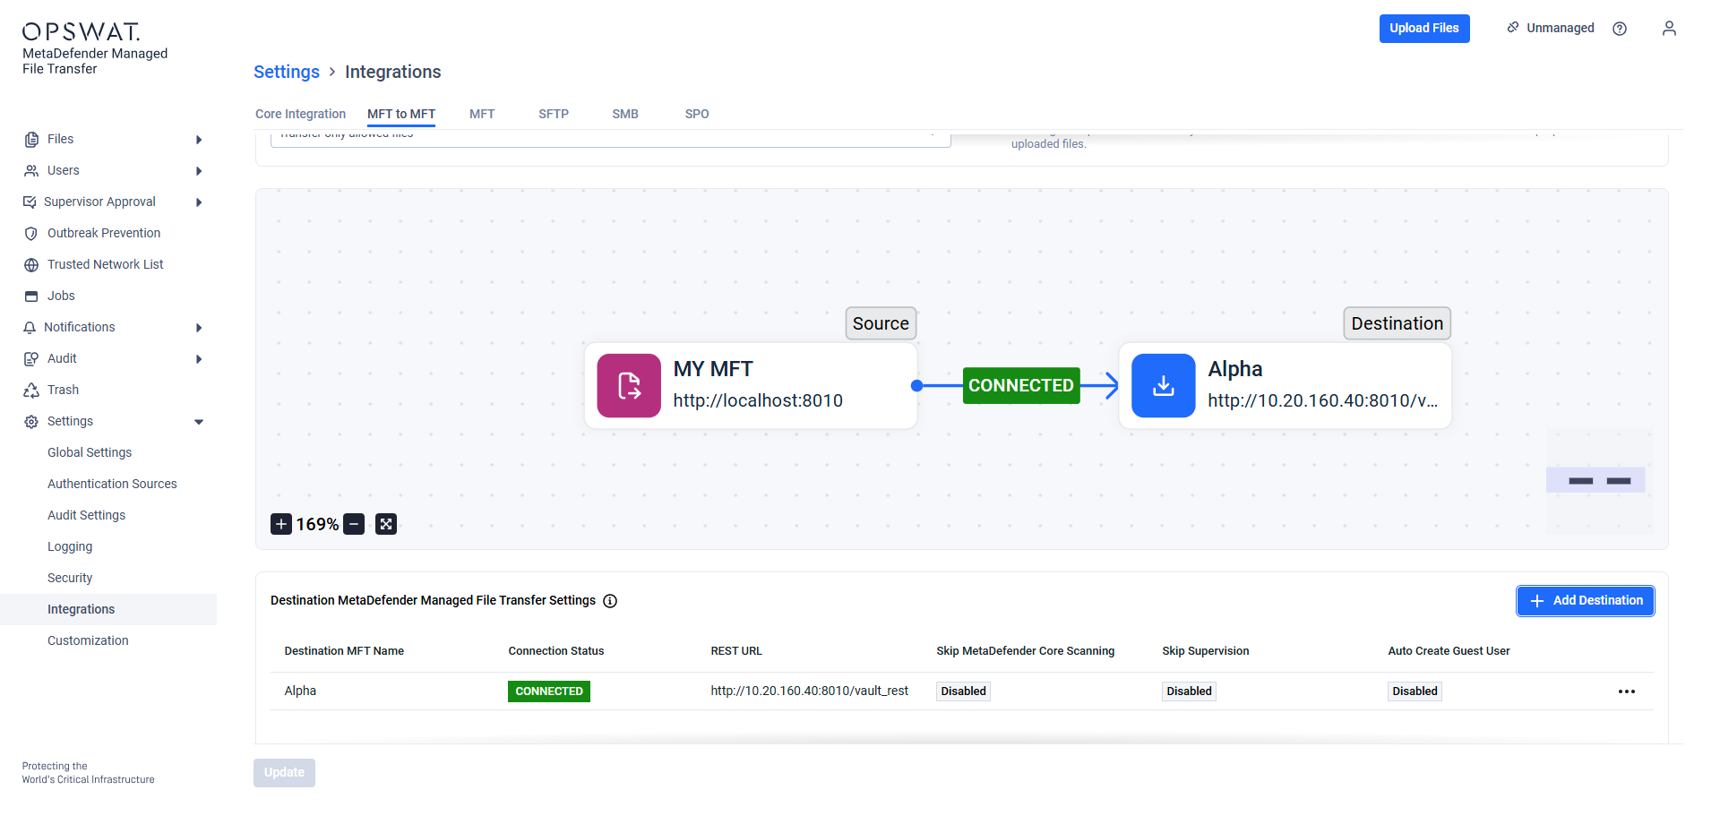Click the Skip Supervision Disabled badge
1720x816 pixels.
[x=1190, y=691]
